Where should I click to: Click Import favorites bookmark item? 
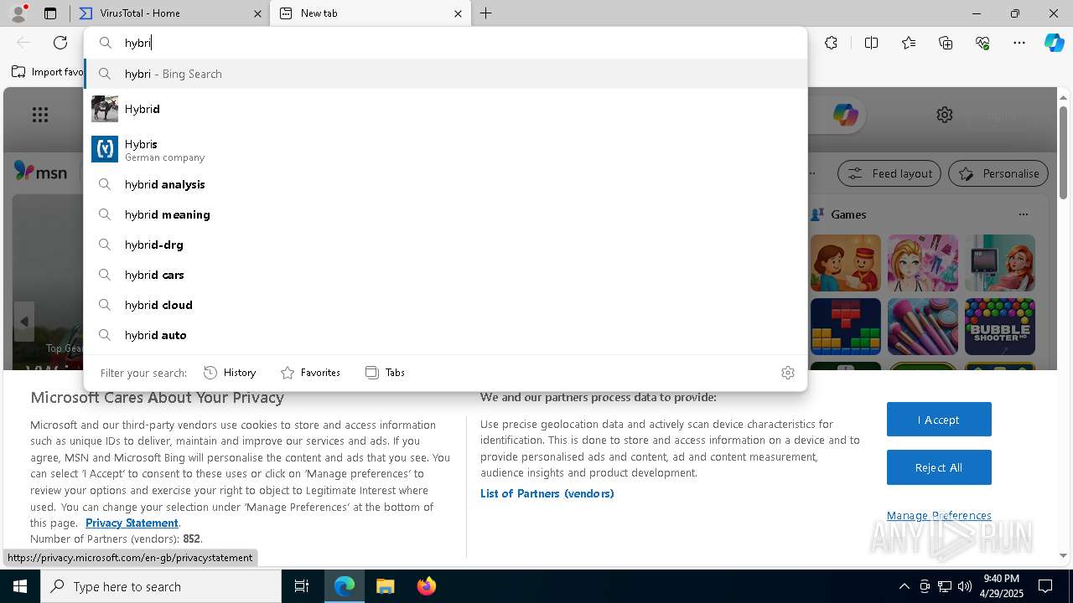click(48, 72)
